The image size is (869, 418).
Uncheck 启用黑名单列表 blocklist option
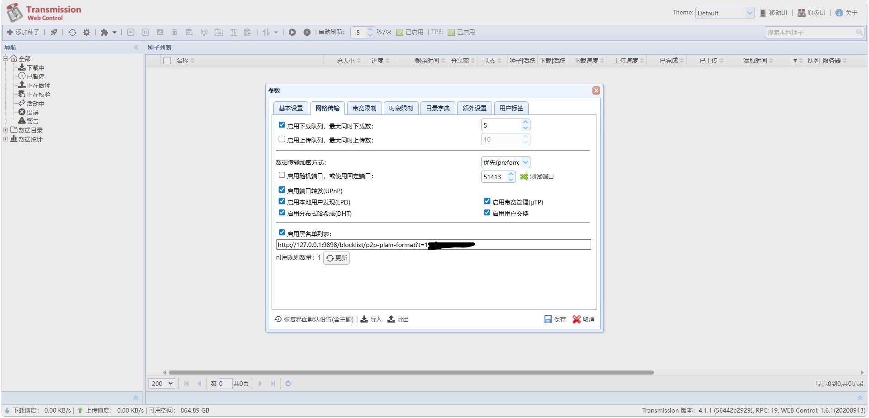coord(282,232)
